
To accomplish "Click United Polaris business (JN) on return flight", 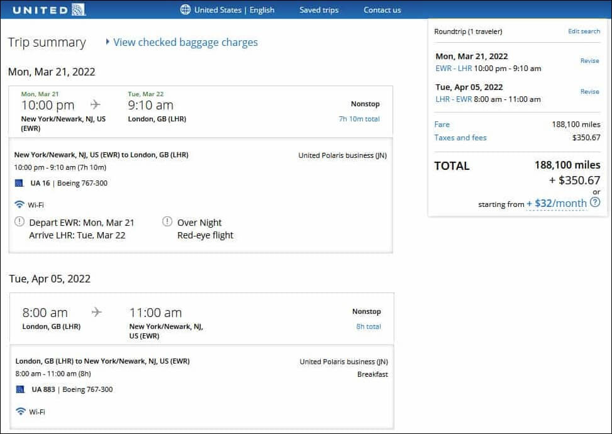I will point(344,362).
